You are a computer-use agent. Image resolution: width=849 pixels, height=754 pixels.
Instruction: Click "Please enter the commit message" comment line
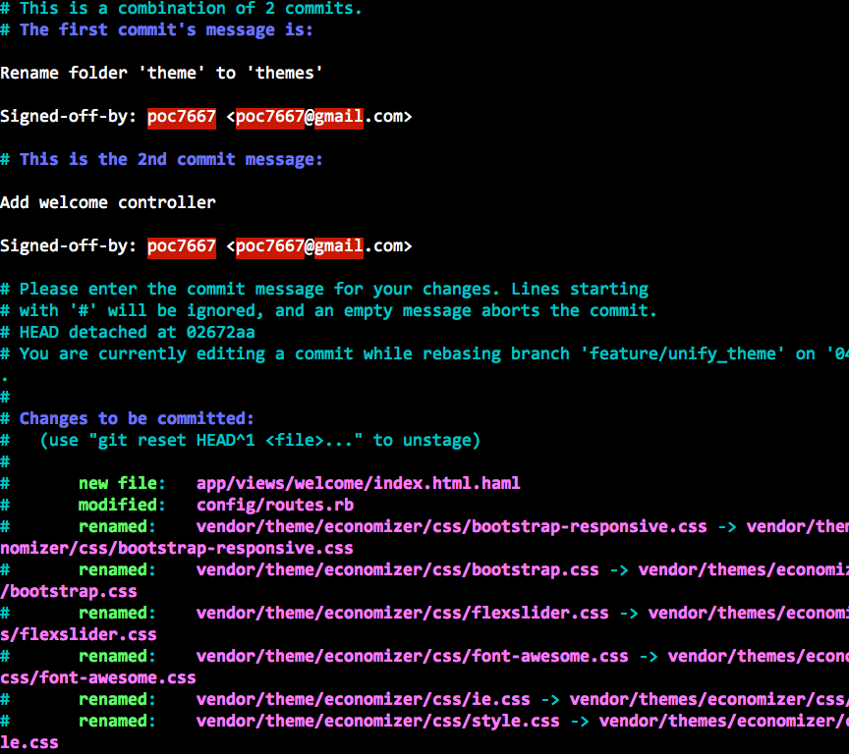click(333, 290)
